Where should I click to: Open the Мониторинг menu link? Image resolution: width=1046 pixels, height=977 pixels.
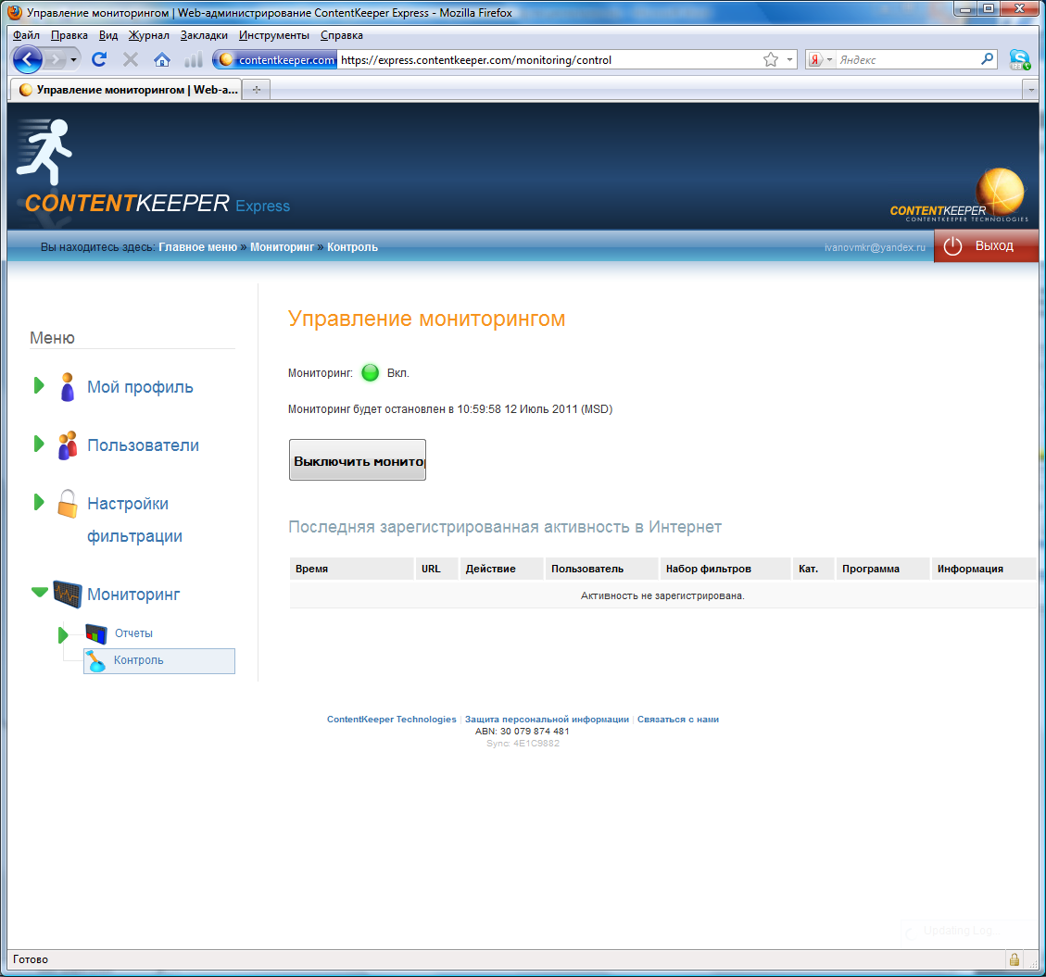pos(133,595)
